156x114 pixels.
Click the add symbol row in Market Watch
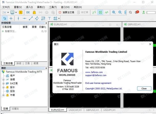tap(24, 31)
